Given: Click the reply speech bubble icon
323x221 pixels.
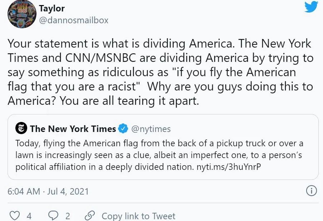Looking at the screenshot, I should [53, 216].
